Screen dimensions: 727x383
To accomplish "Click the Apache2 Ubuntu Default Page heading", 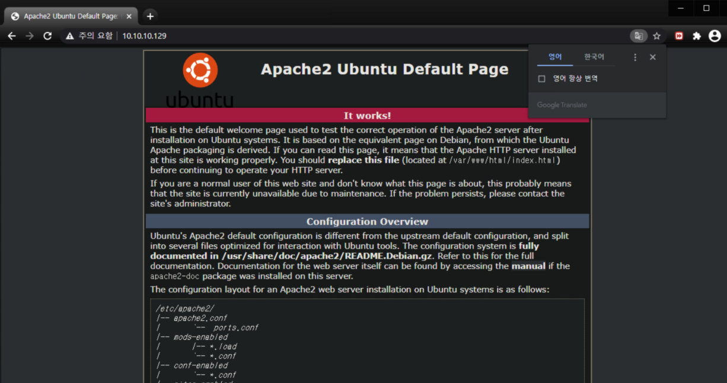I will tap(385, 69).
